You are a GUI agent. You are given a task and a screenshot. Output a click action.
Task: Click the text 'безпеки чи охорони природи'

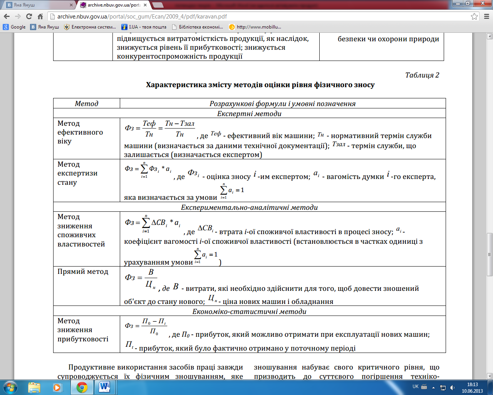tap(388, 39)
